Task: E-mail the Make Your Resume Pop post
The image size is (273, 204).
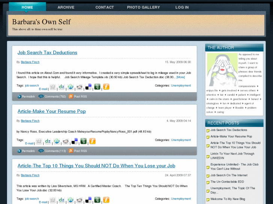Action: [x=29, y=143]
